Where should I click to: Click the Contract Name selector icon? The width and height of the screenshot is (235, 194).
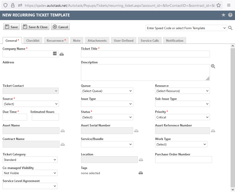point(63,144)
